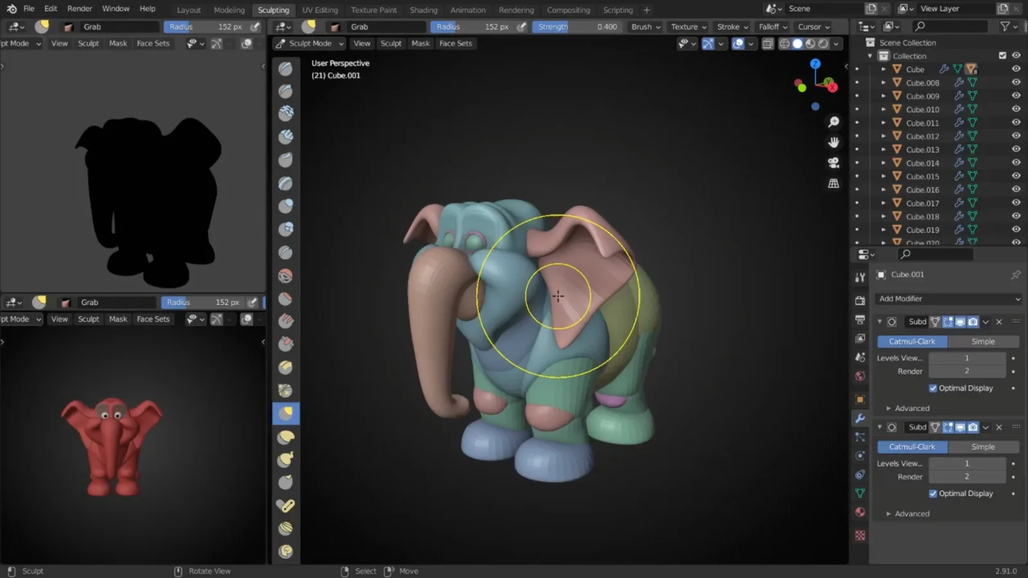Open Object Properties via the orange square icon
1028x578 pixels.
coord(860,399)
